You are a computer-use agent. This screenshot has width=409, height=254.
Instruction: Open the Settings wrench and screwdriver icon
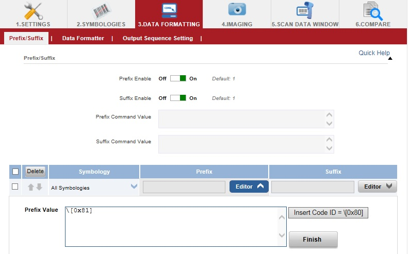[34, 10]
